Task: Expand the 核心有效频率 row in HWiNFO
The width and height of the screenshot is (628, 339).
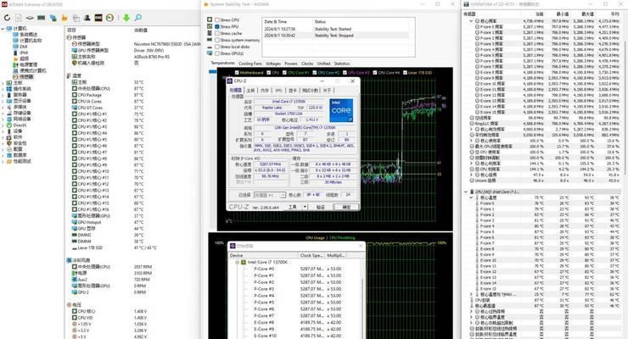Action: pyautogui.click(x=471, y=129)
